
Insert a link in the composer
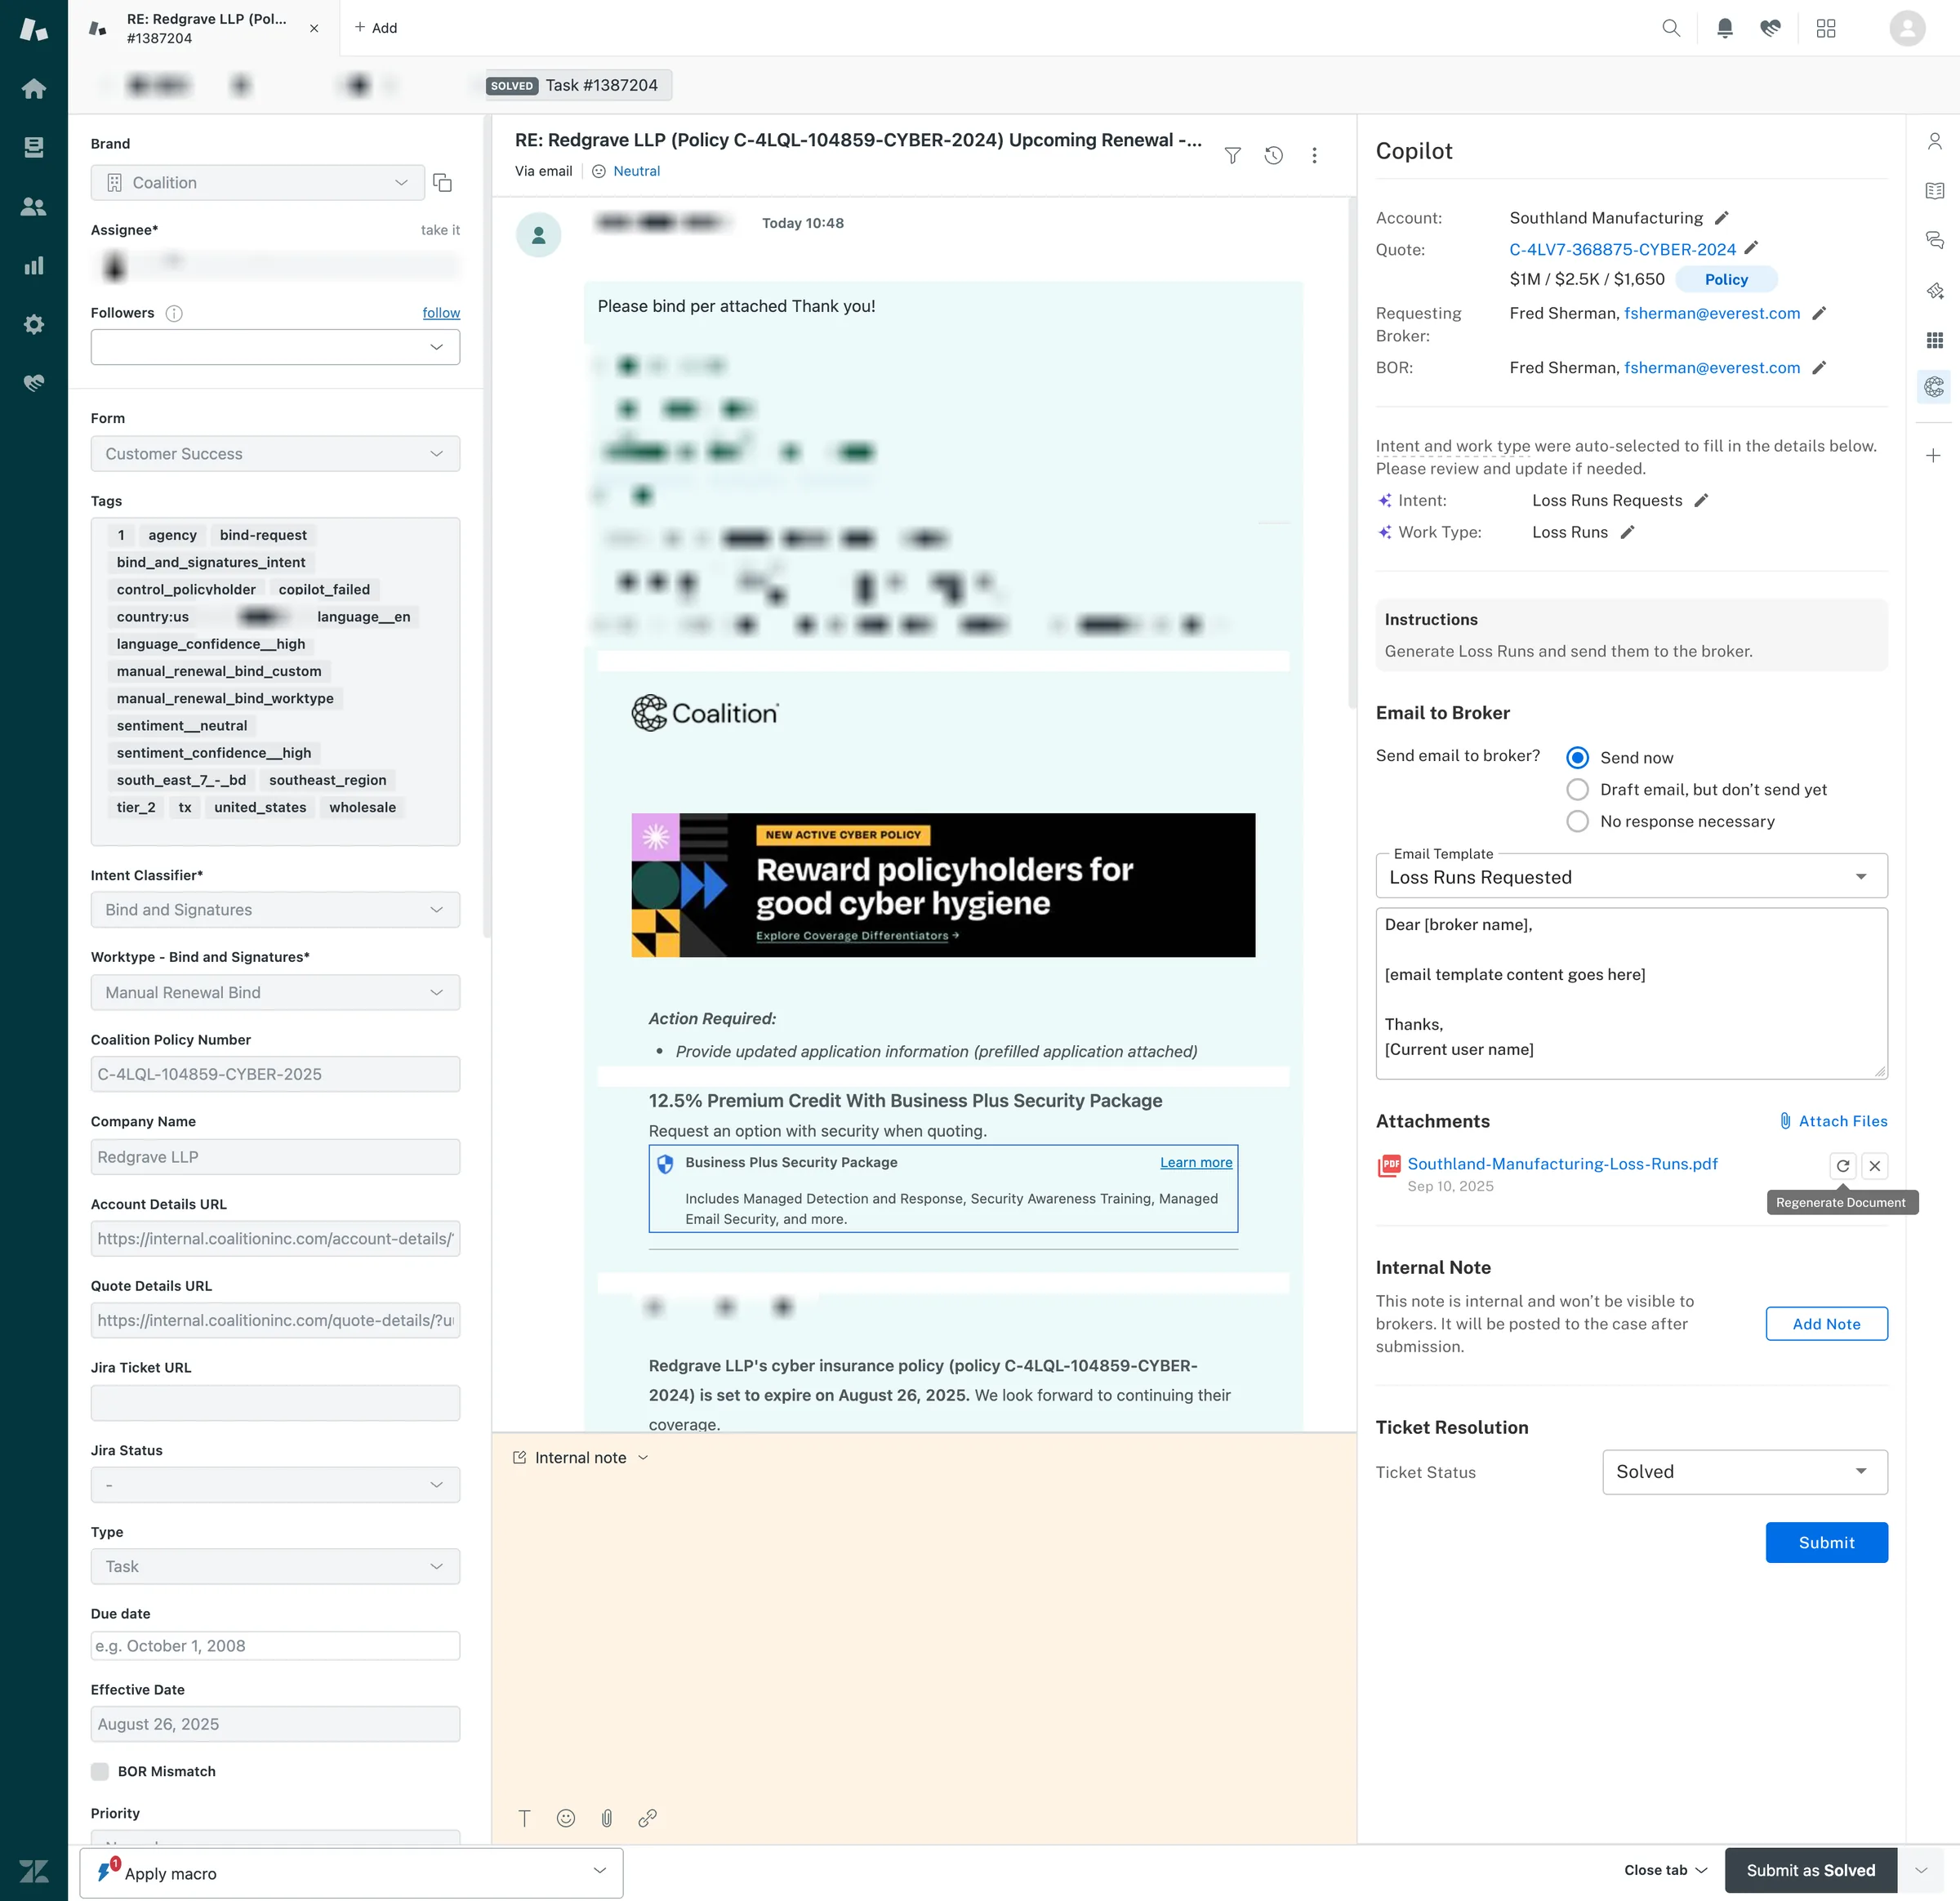click(x=648, y=1818)
